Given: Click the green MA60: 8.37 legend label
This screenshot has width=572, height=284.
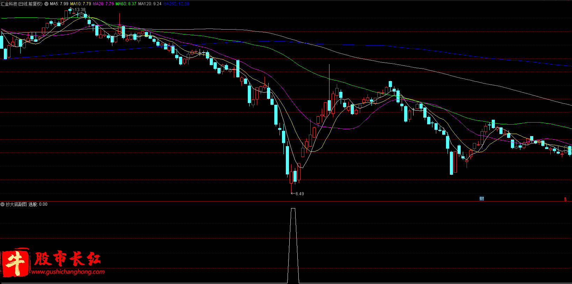Looking at the screenshot, I should (x=126, y=4).
